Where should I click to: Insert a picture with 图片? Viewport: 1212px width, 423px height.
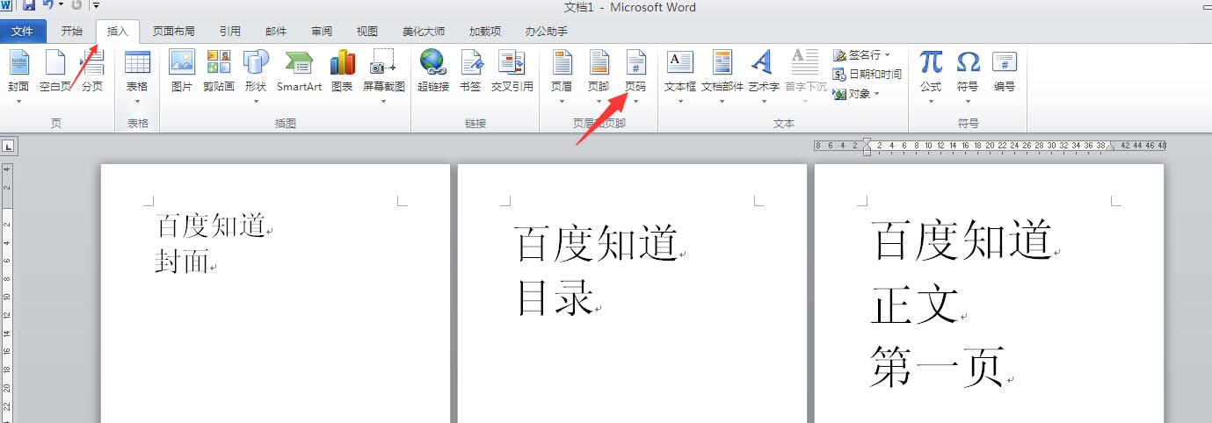coord(182,72)
